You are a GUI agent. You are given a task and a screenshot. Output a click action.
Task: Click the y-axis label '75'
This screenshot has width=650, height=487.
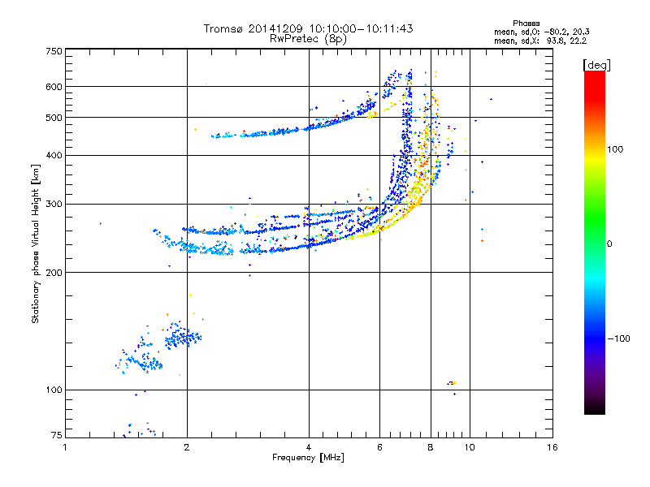(57, 435)
